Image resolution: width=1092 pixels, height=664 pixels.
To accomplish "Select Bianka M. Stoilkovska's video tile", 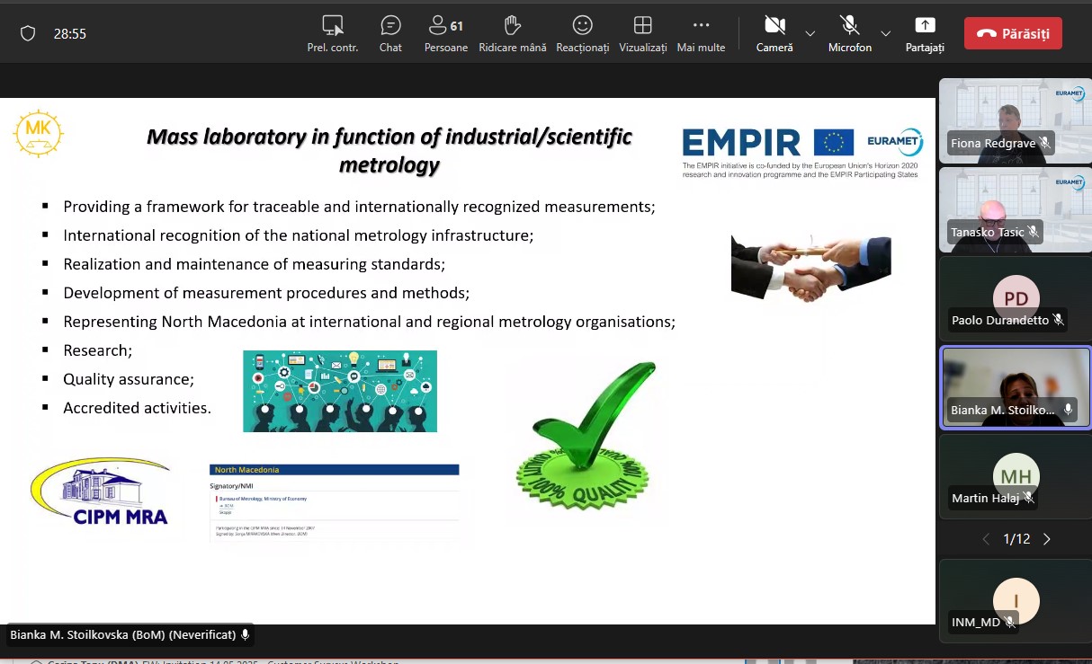I will click(1015, 386).
